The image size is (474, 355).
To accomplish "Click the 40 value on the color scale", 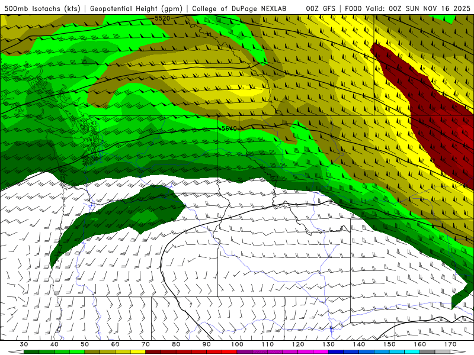I will [x=55, y=344].
